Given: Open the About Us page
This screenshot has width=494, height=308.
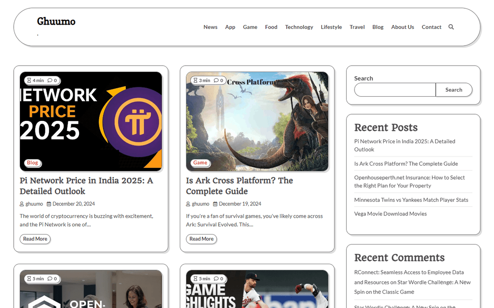Looking at the screenshot, I should click(x=403, y=27).
